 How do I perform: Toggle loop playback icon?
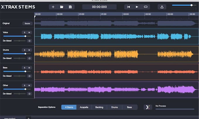click(145, 7)
